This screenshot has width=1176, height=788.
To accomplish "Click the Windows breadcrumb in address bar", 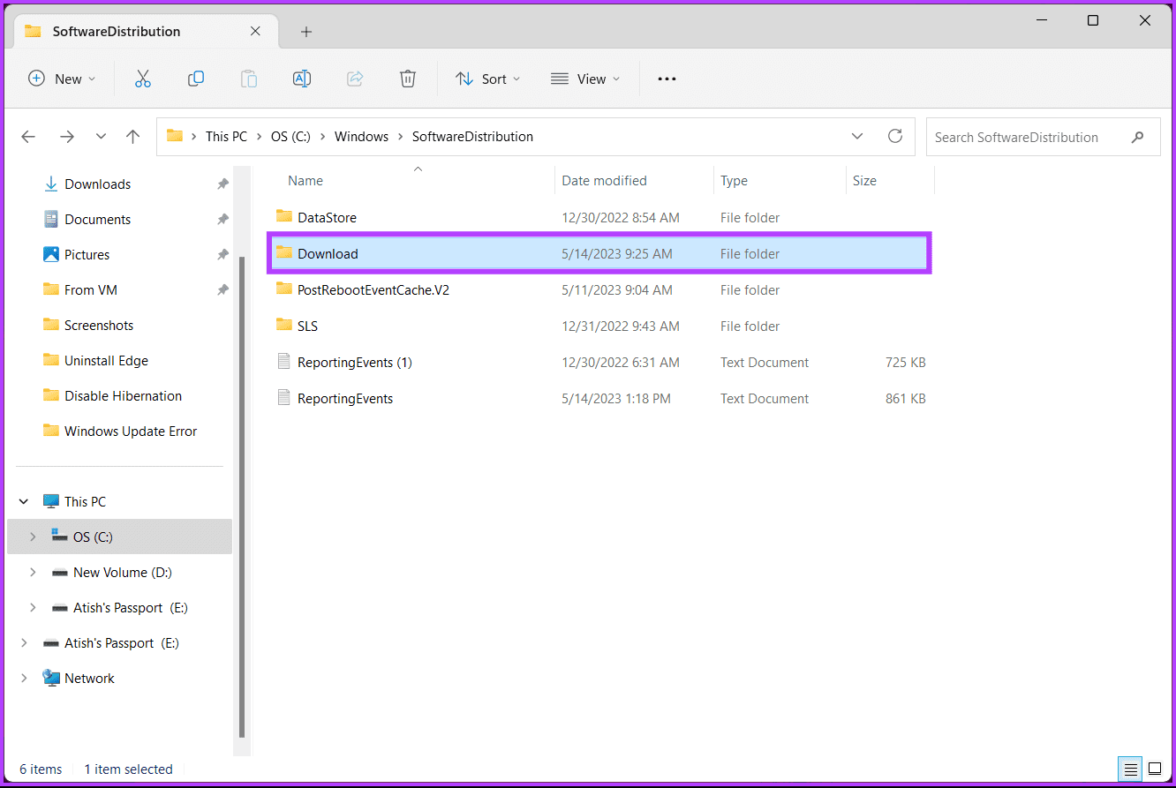I will [361, 137].
